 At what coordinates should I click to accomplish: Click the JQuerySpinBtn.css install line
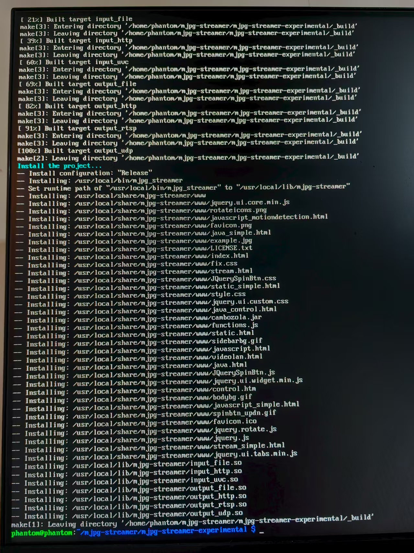coord(146,280)
